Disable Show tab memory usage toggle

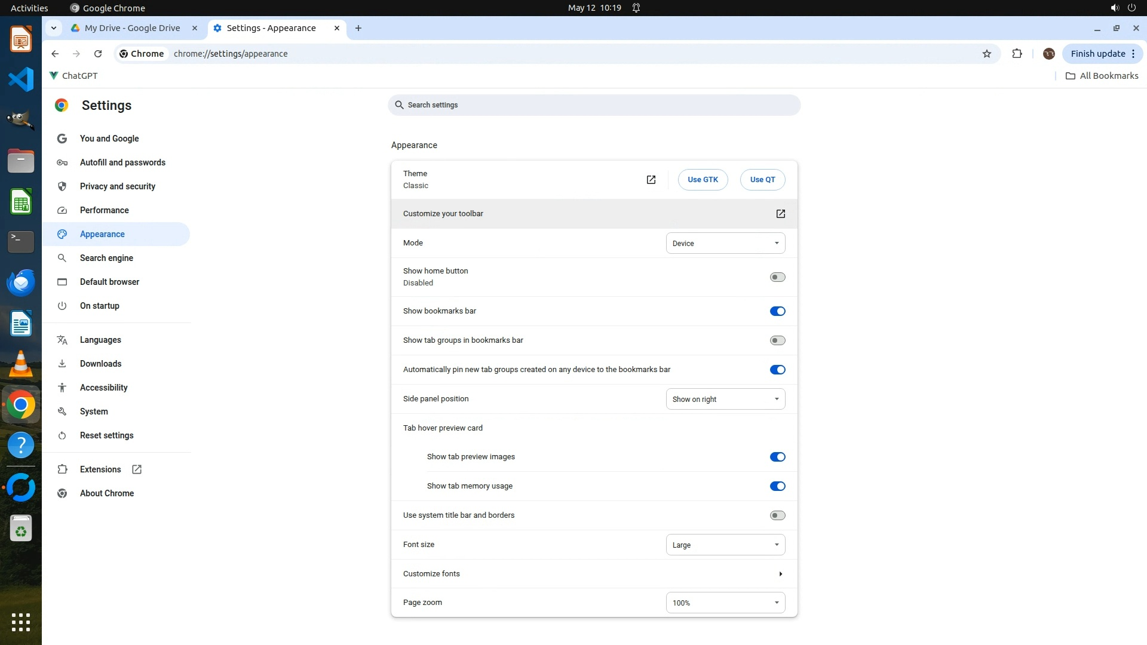click(x=777, y=486)
